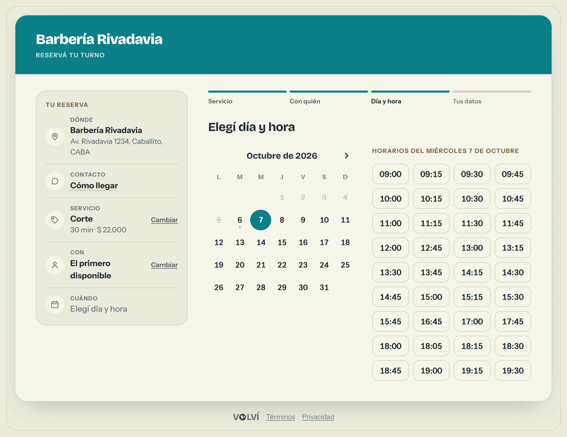The image size is (567, 437).
Task: Choose October 15 in the calendar
Action: pyautogui.click(x=282, y=243)
